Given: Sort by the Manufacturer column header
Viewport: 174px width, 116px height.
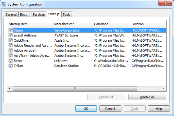Looking at the screenshot, I should [72, 24].
